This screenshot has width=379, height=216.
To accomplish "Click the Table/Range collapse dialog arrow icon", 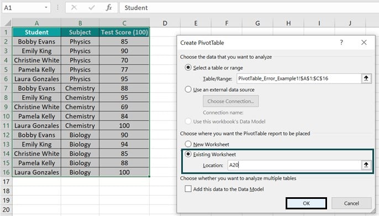I will click(x=366, y=78).
